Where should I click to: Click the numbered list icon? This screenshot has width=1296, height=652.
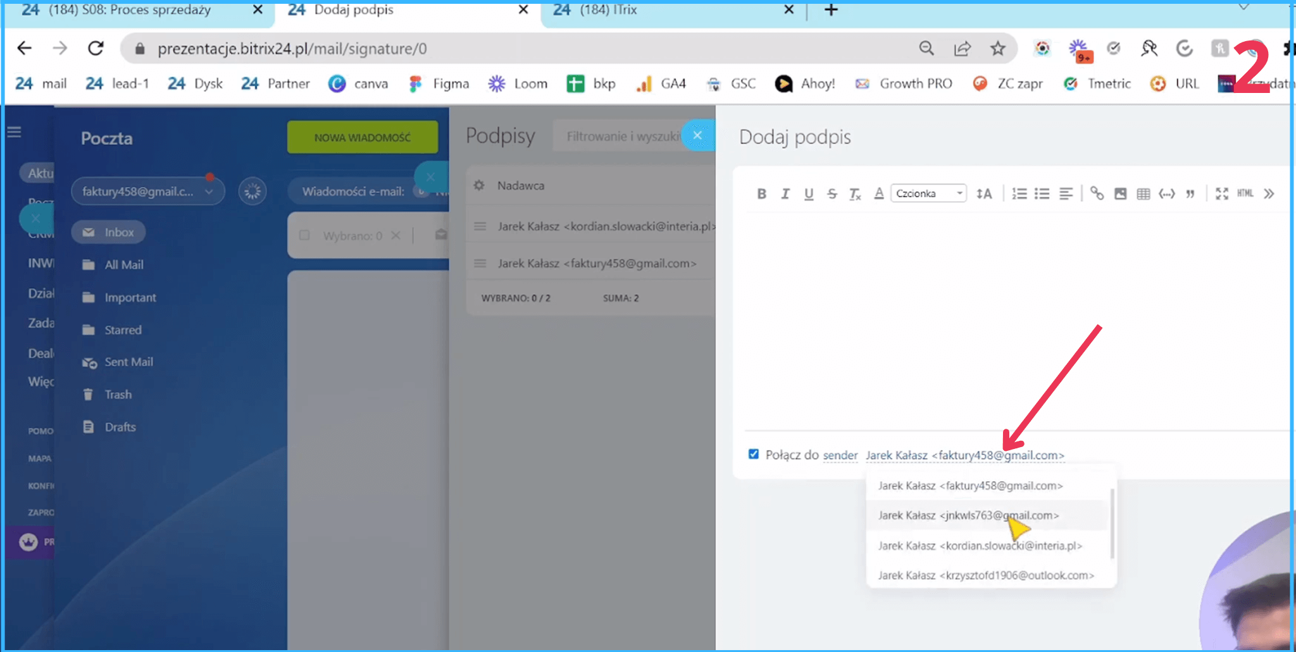[x=1019, y=194]
